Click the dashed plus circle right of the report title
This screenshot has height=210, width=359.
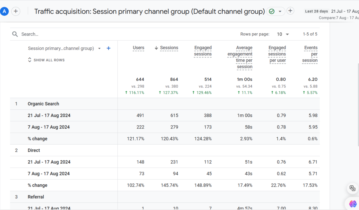(x=290, y=11)
